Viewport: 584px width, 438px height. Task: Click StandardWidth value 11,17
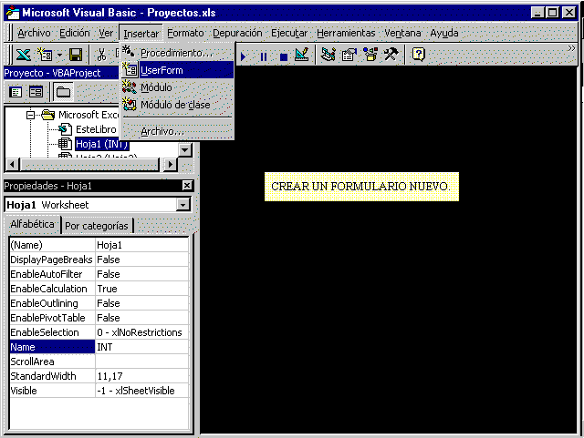pos(142,376)
